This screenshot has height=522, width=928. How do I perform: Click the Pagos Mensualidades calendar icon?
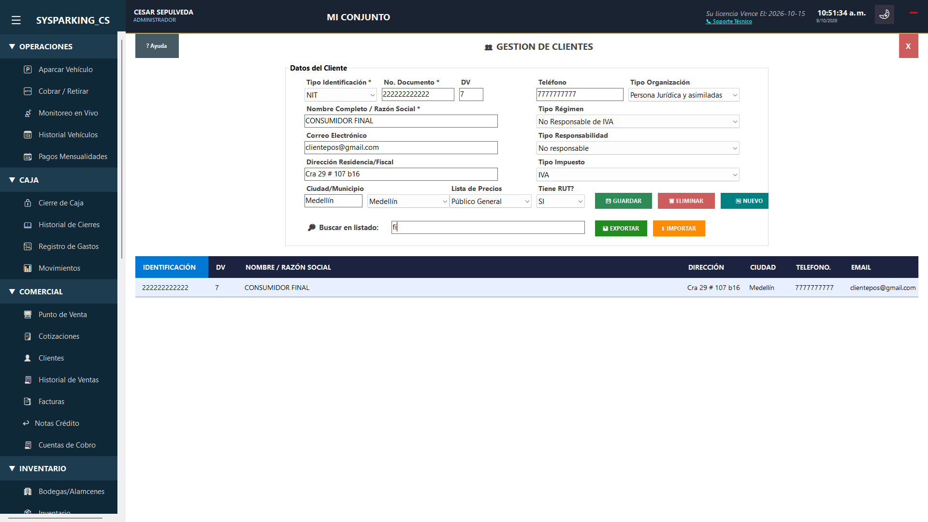click(x=28, y=157)
